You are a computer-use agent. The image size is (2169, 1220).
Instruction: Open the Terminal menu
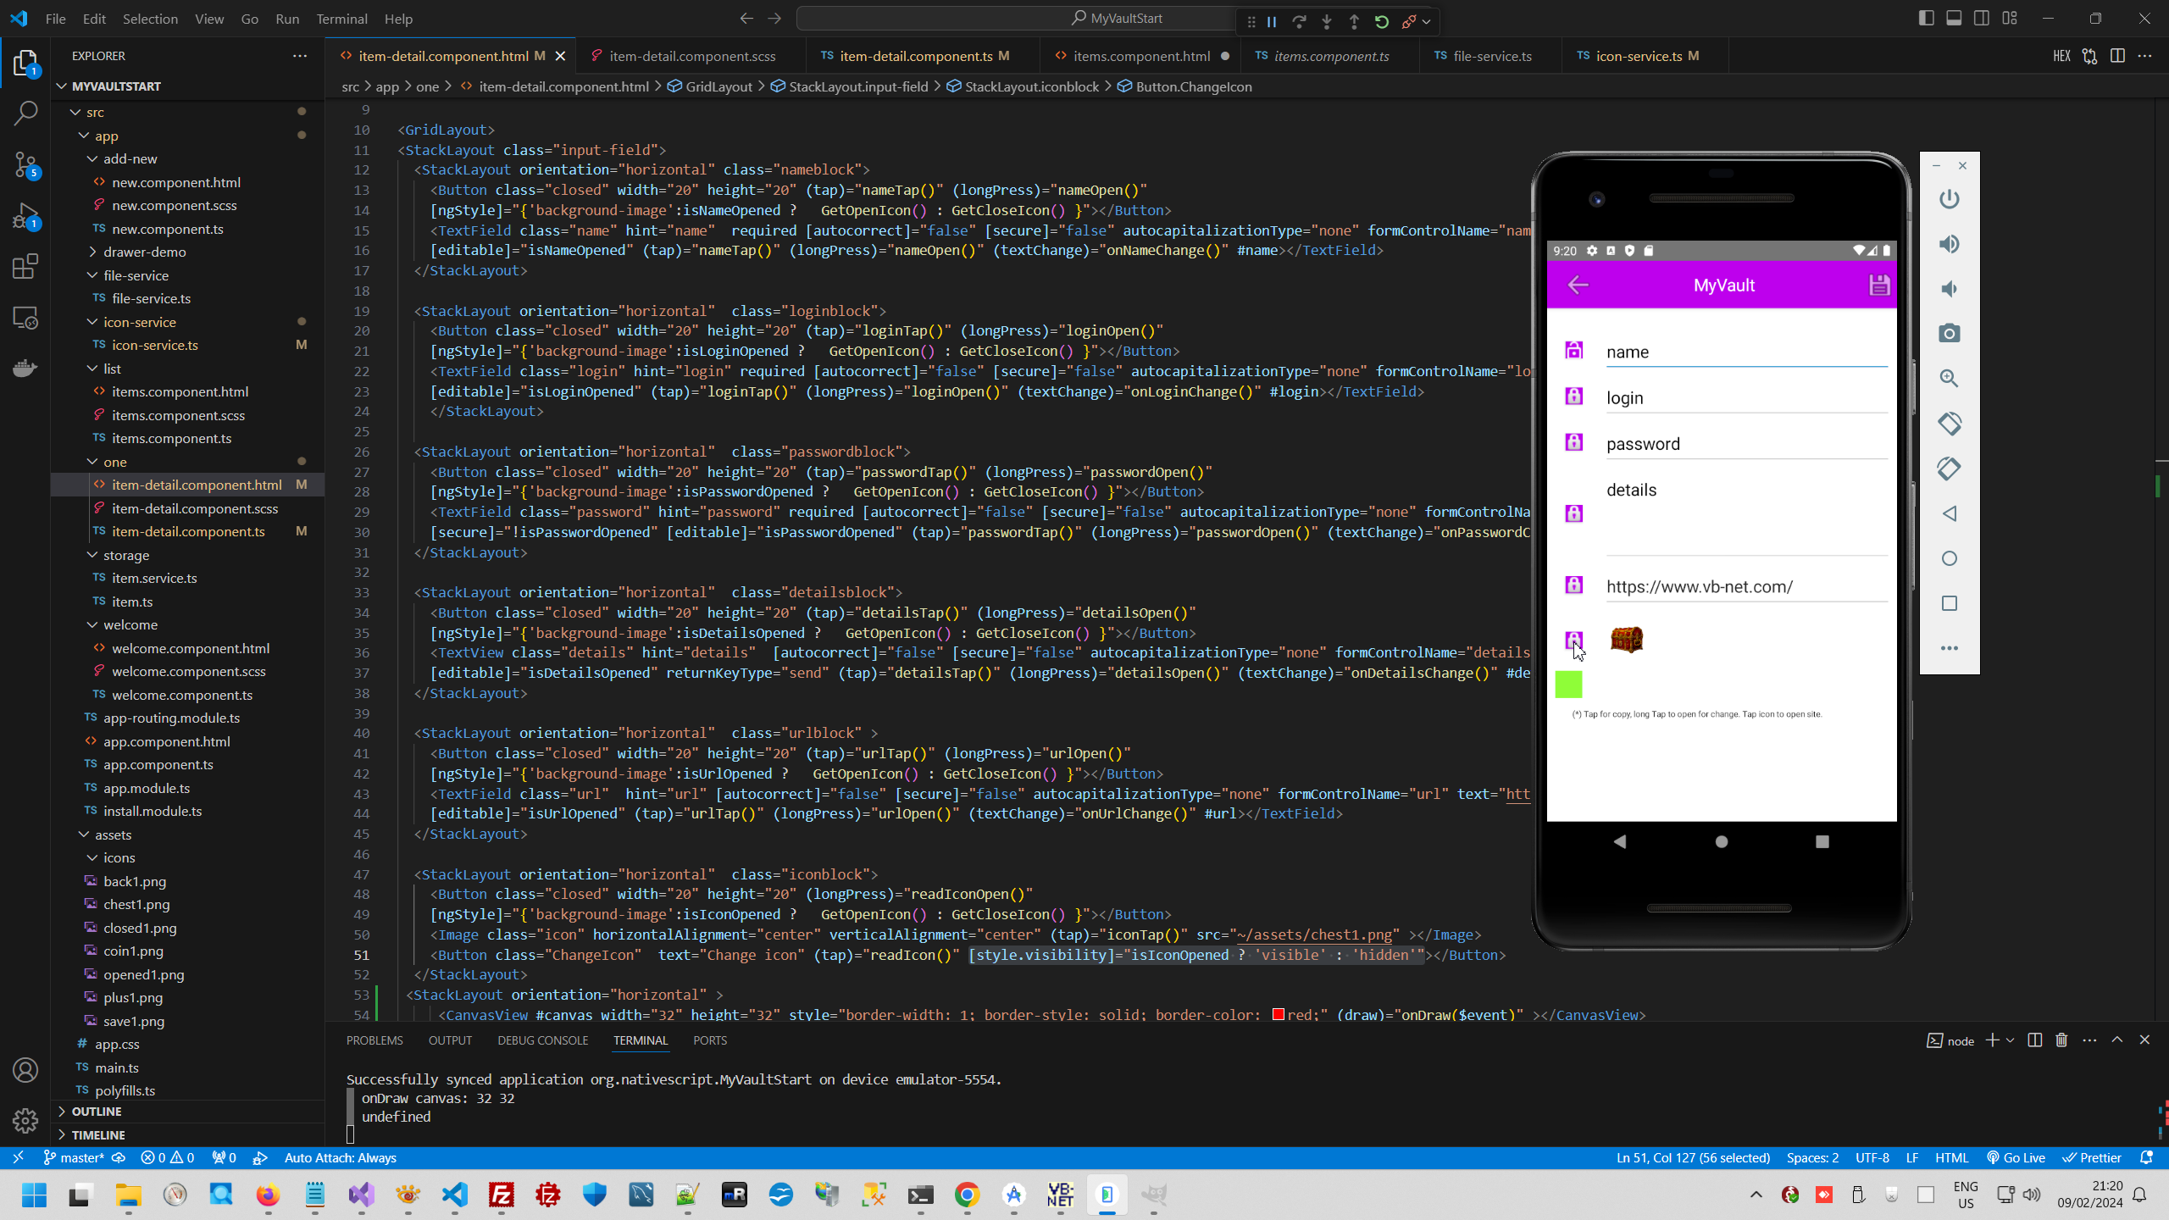pyautogui.click(x=341, y=18)
